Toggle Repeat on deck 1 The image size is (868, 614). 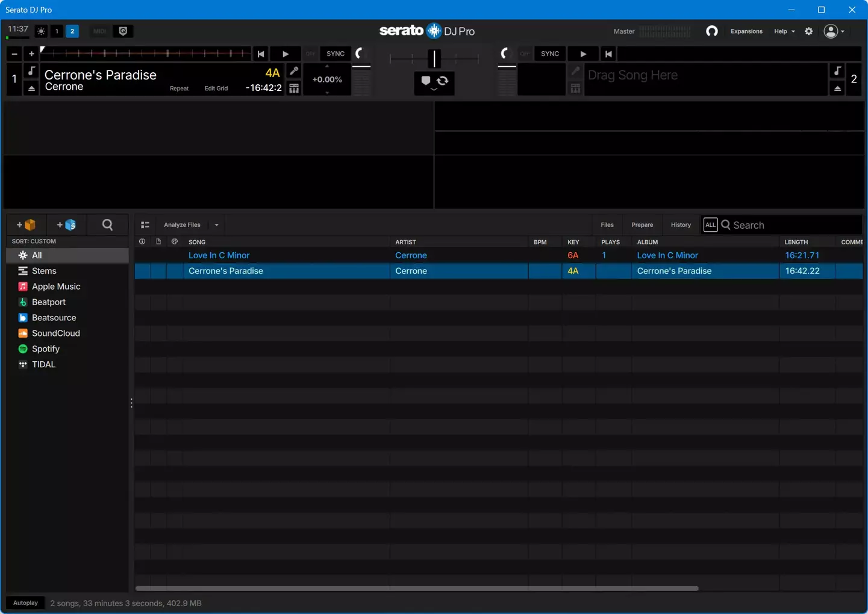point(179,88)
